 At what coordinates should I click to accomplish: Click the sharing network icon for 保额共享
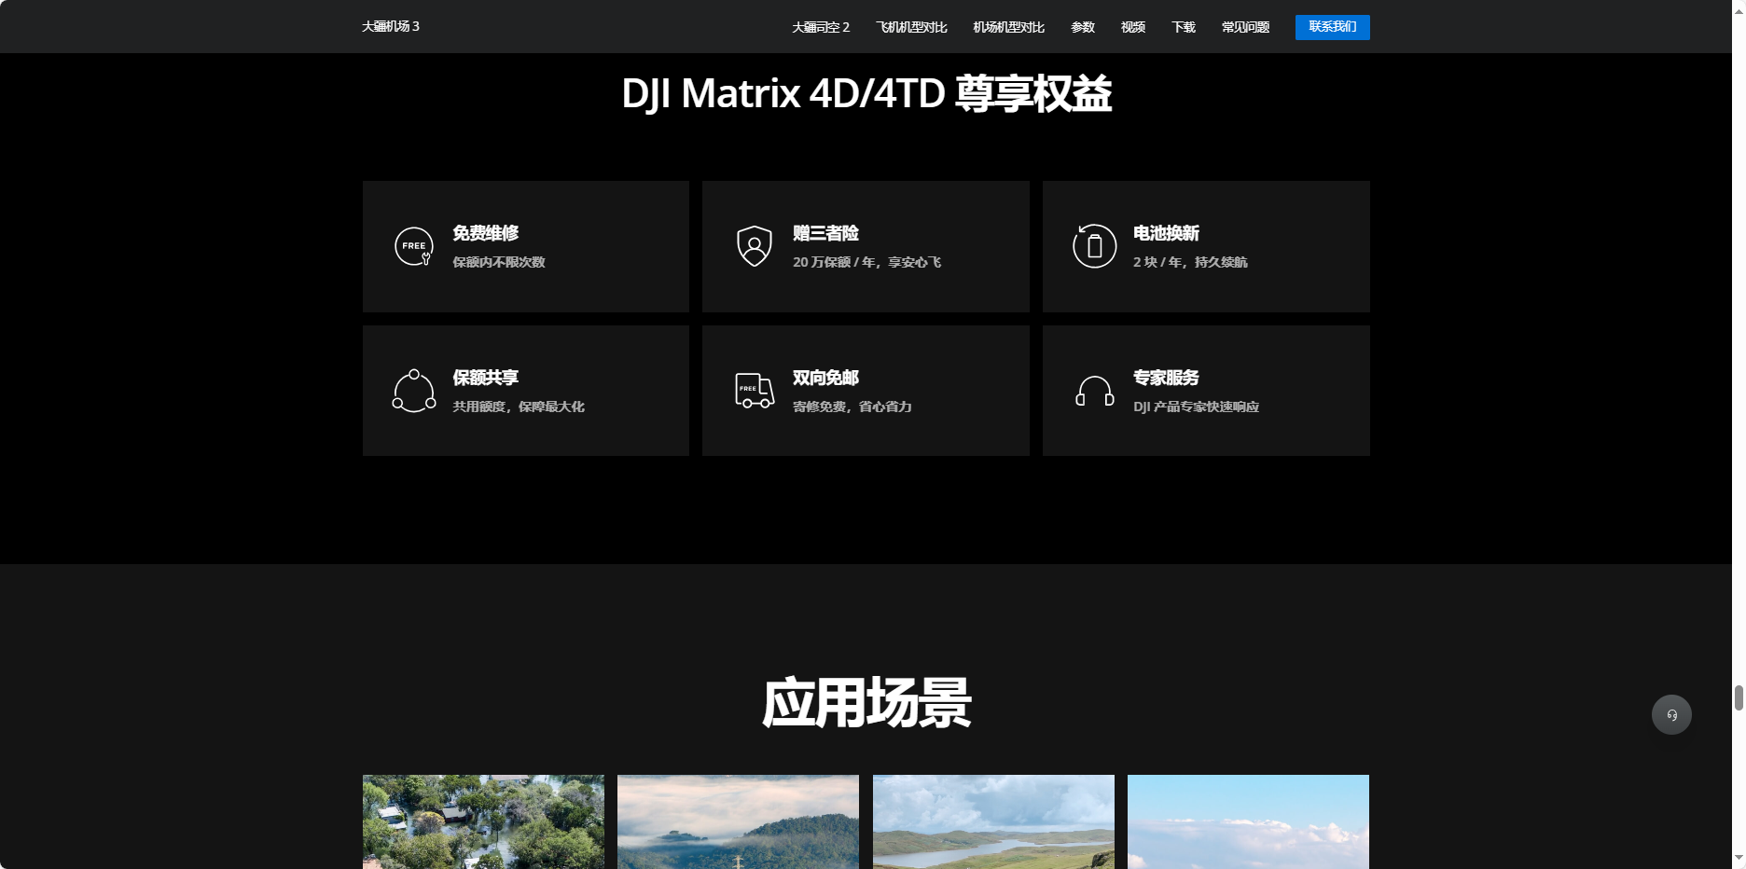click(x=413, y=390)
